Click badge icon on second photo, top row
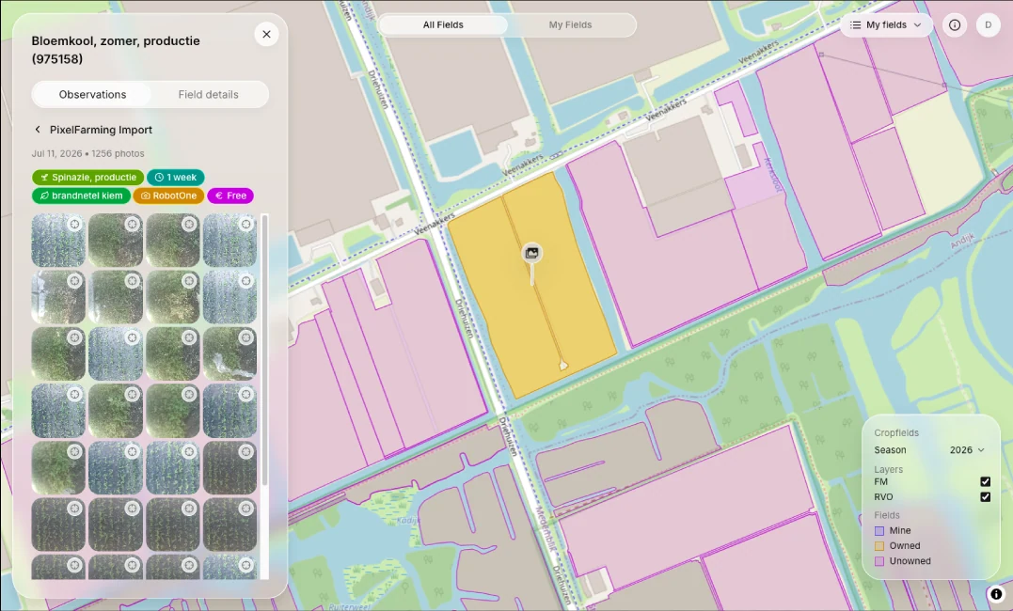The image size is (1013, 611). (x=132, y=224)
